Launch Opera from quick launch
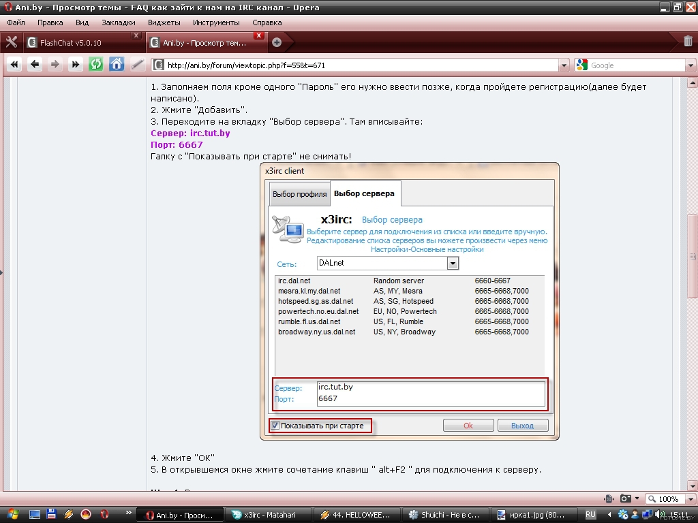The width and height of the screenshot is (698, 523). [104, 515]
